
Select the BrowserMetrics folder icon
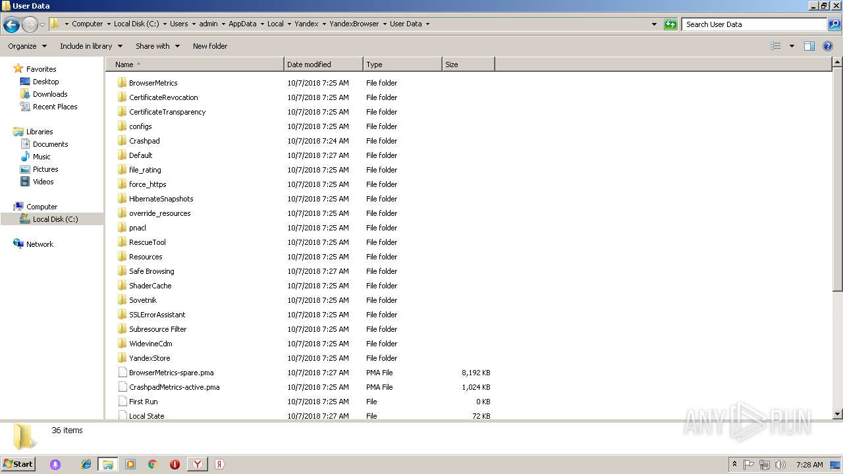coord(122,83)
